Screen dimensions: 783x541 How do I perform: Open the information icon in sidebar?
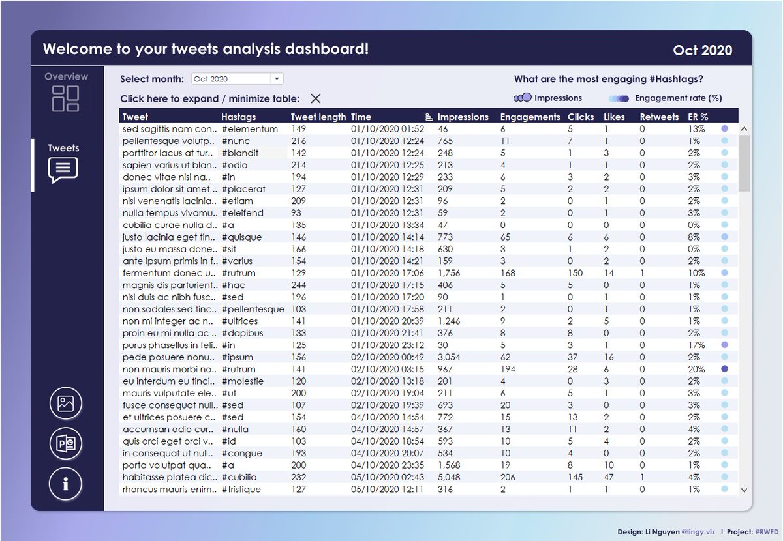[66, 484]
